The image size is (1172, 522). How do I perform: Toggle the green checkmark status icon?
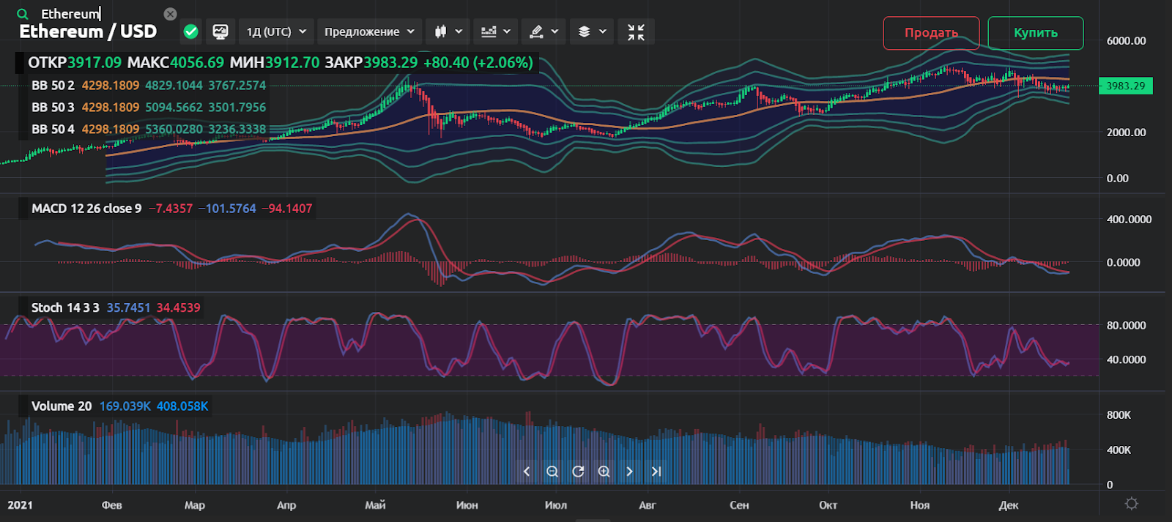click(x=190, y=31)
